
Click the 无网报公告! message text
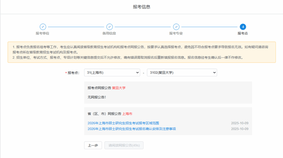(x=97, y=97)
